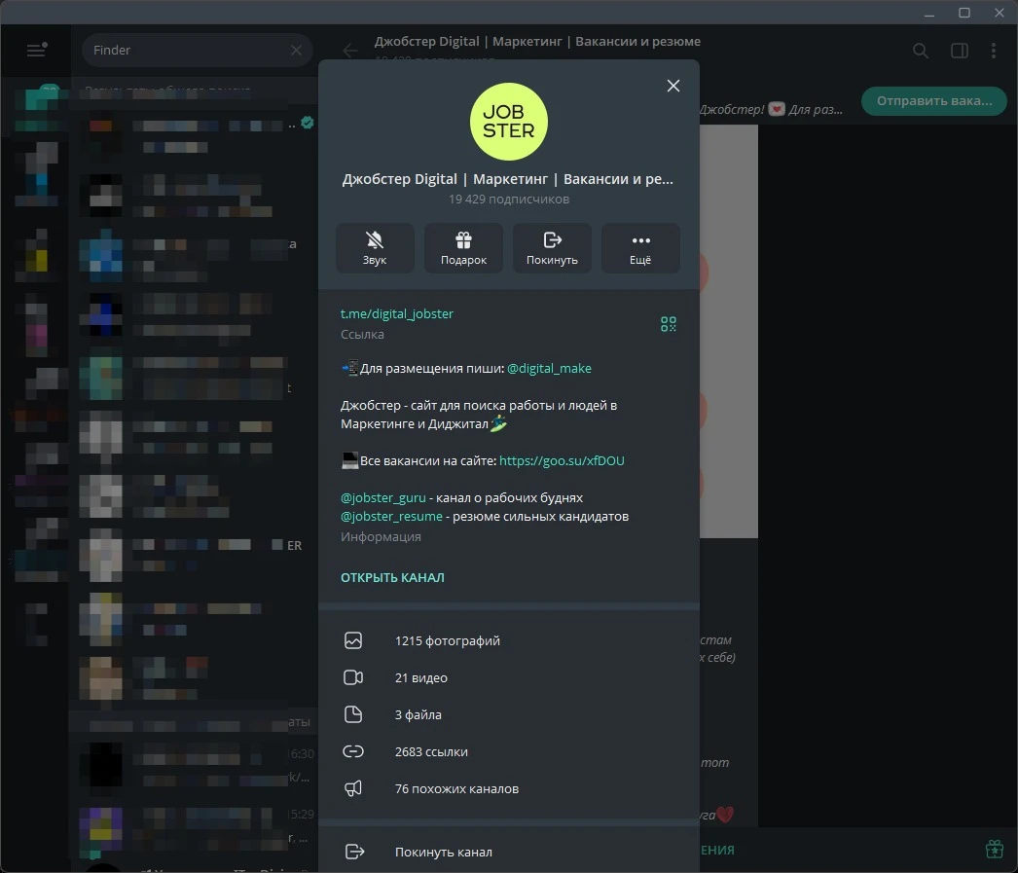Open the chat three-dot menu
Screen dimensions: 1018x873
994,51
